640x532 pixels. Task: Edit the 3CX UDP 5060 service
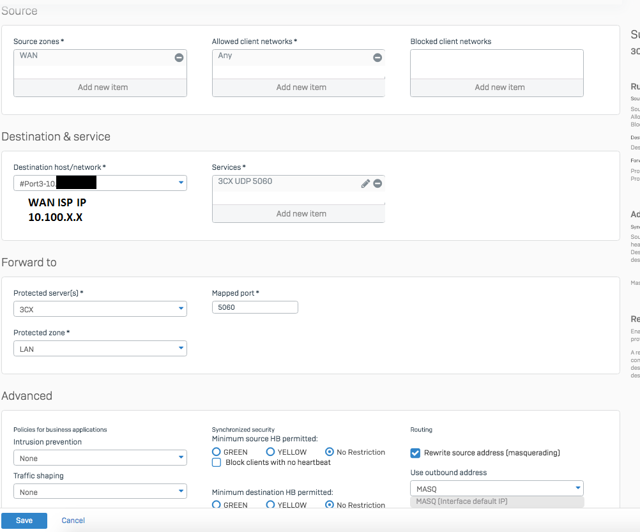tap(365, 183)
